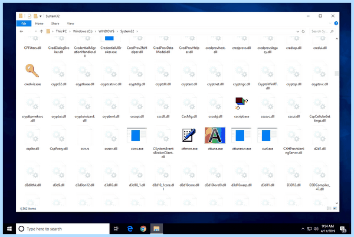Select the credwiz.exe key icon
The height and width of the screenshot is (237, 354).
(x=32, y=71)
